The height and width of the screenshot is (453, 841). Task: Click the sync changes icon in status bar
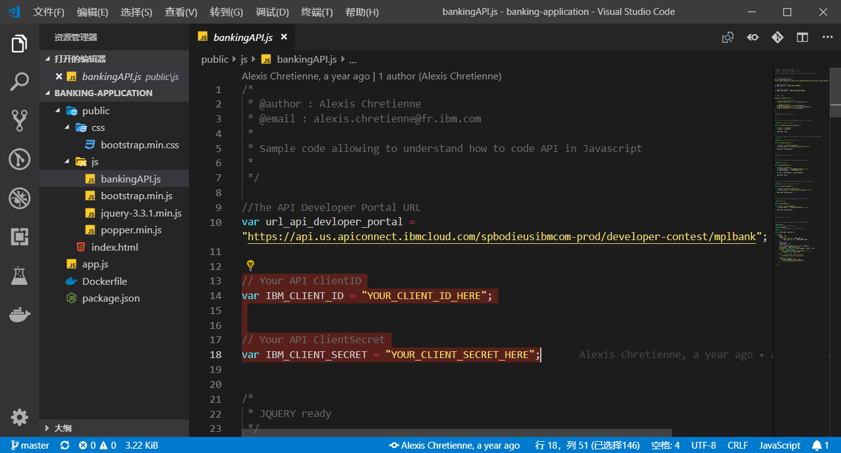click(65, 446)
